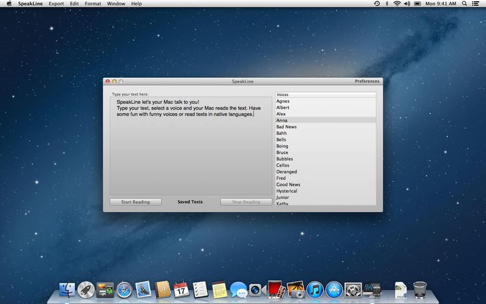
Task: Select the Bad News voice
Action: point(326,126)
